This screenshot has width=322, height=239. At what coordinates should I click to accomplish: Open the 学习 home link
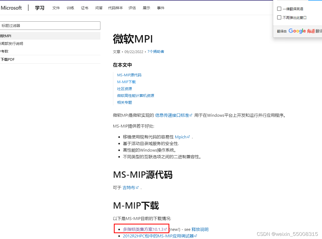[x=40, y=8]
